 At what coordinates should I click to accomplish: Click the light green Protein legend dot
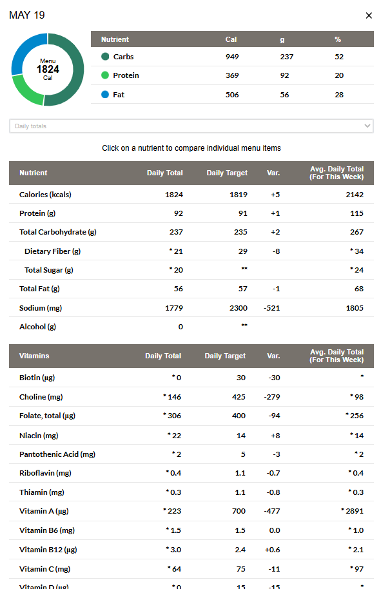pos(105,75)
